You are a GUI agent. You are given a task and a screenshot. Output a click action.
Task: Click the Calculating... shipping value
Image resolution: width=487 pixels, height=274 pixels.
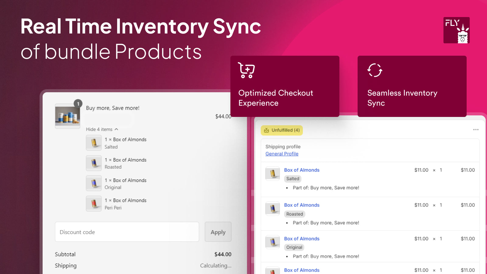[216, 265]
